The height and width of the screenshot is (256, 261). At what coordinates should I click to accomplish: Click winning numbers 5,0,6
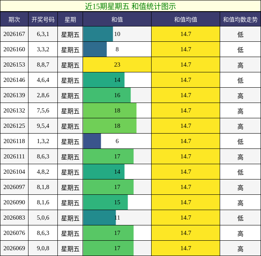pyautogui.click(x=43, y=218)
